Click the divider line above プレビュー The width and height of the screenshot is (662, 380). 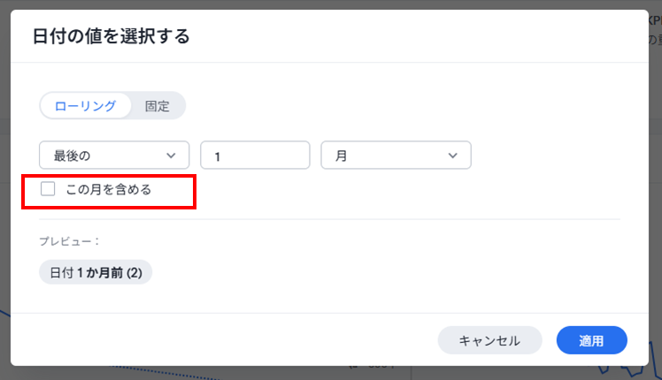point(329,219)
